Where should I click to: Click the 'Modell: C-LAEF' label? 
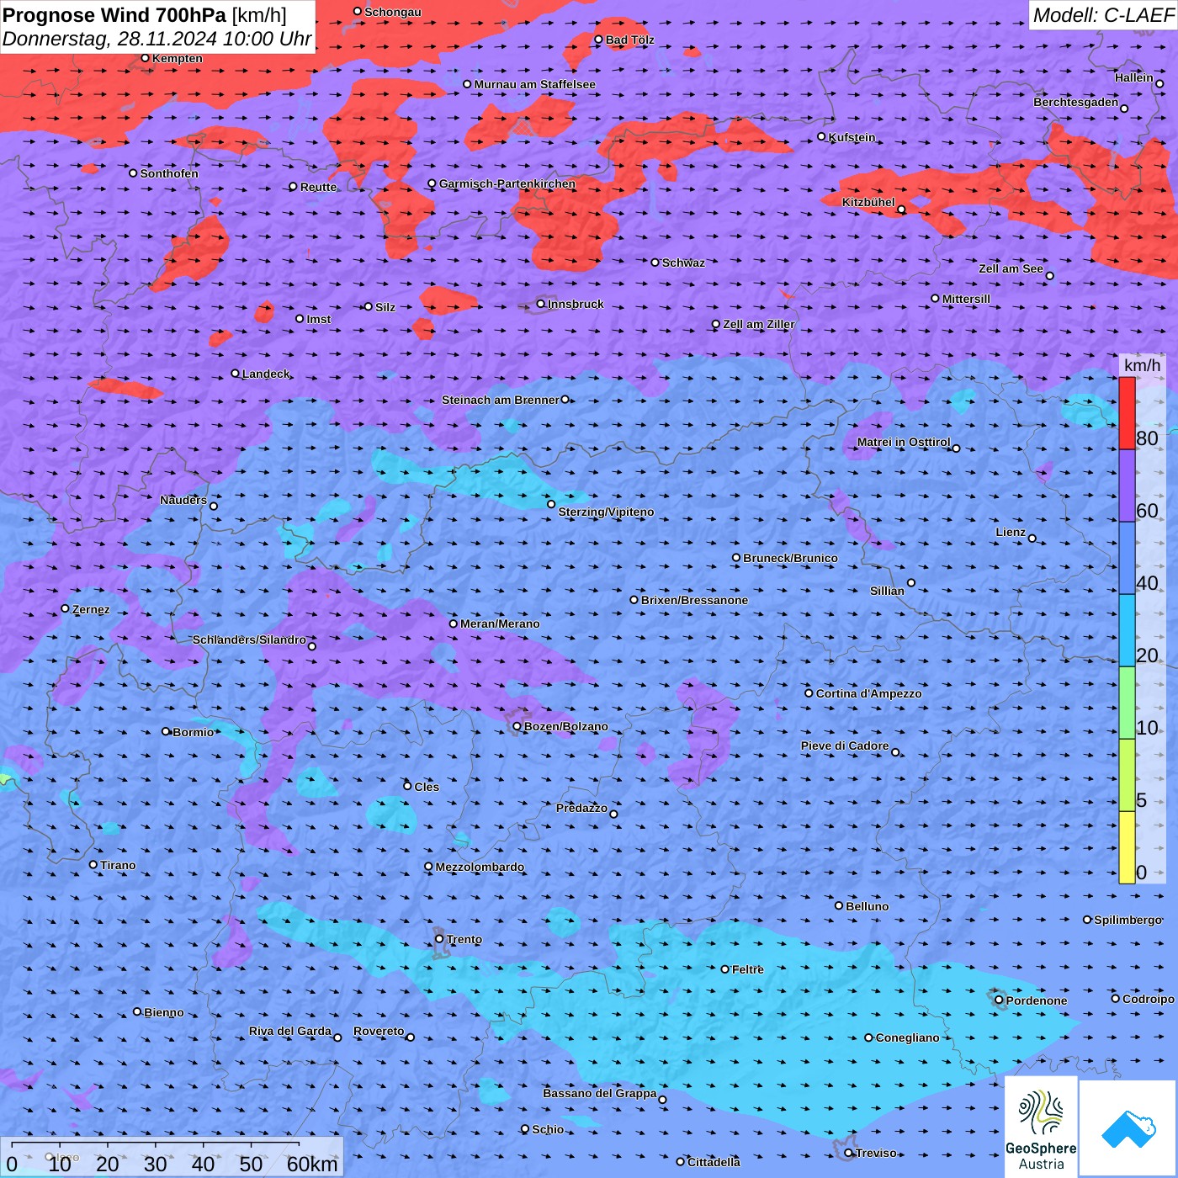tap(1103, 15)
